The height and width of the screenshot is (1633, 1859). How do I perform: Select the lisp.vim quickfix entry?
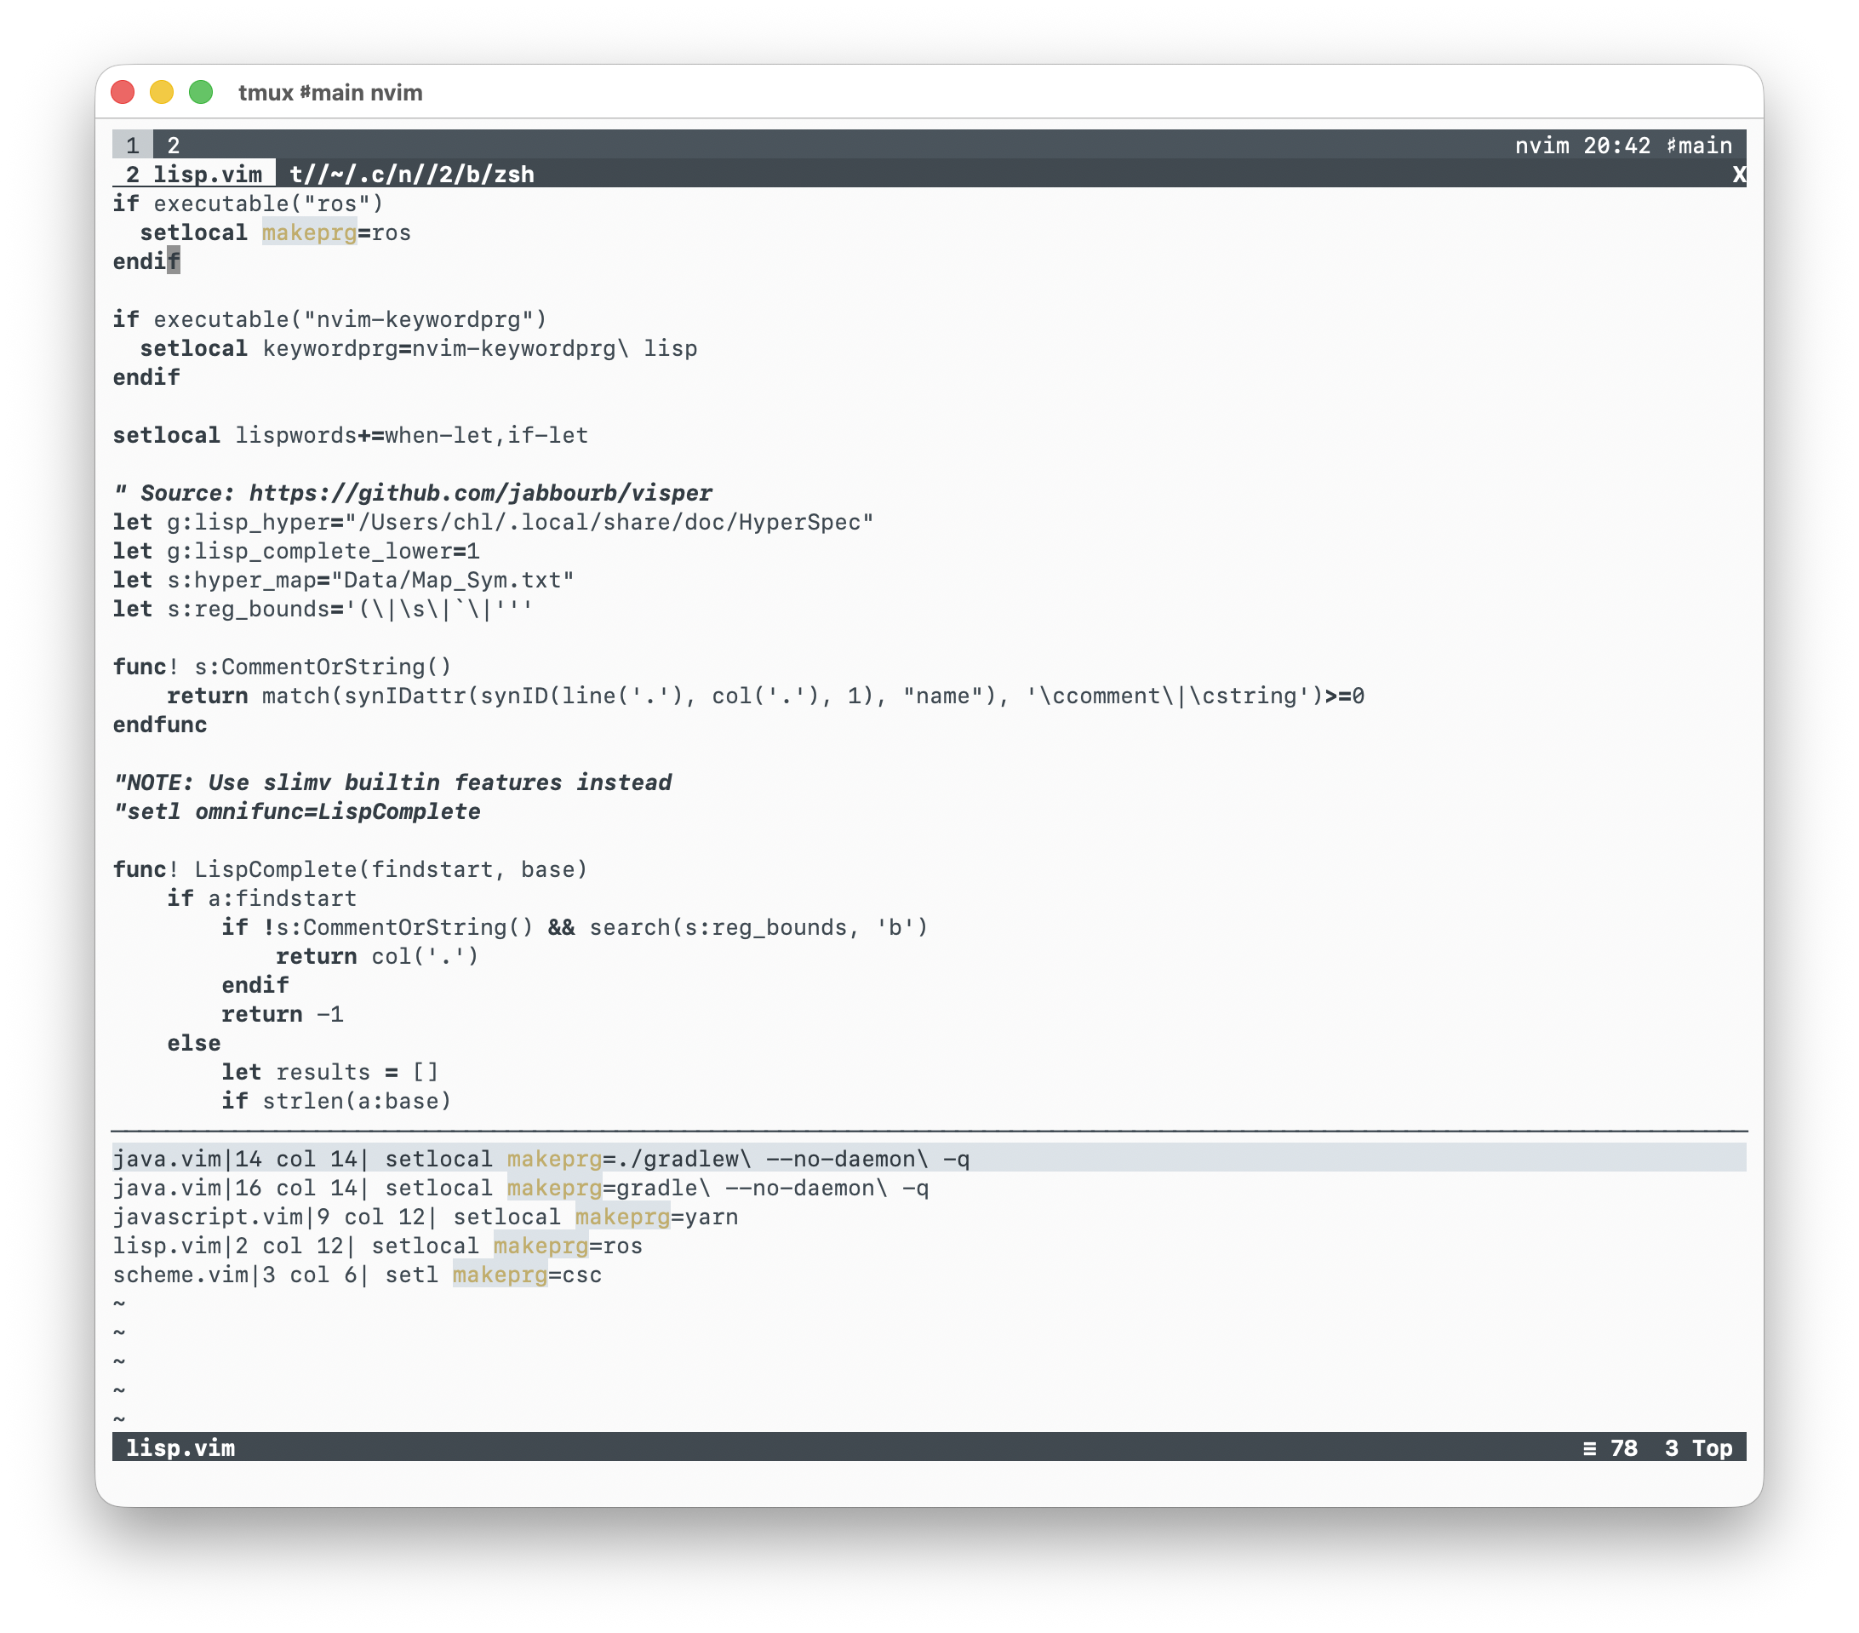tap(376, 1246)
